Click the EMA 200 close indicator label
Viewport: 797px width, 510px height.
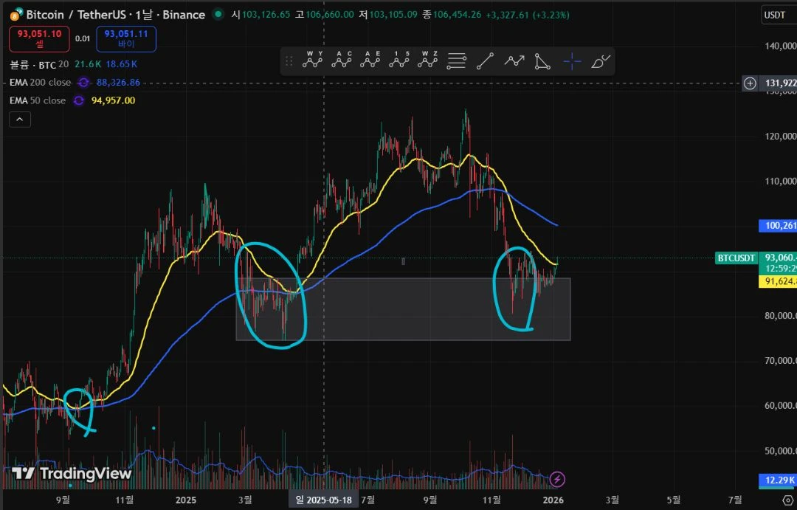click(40, 83)
